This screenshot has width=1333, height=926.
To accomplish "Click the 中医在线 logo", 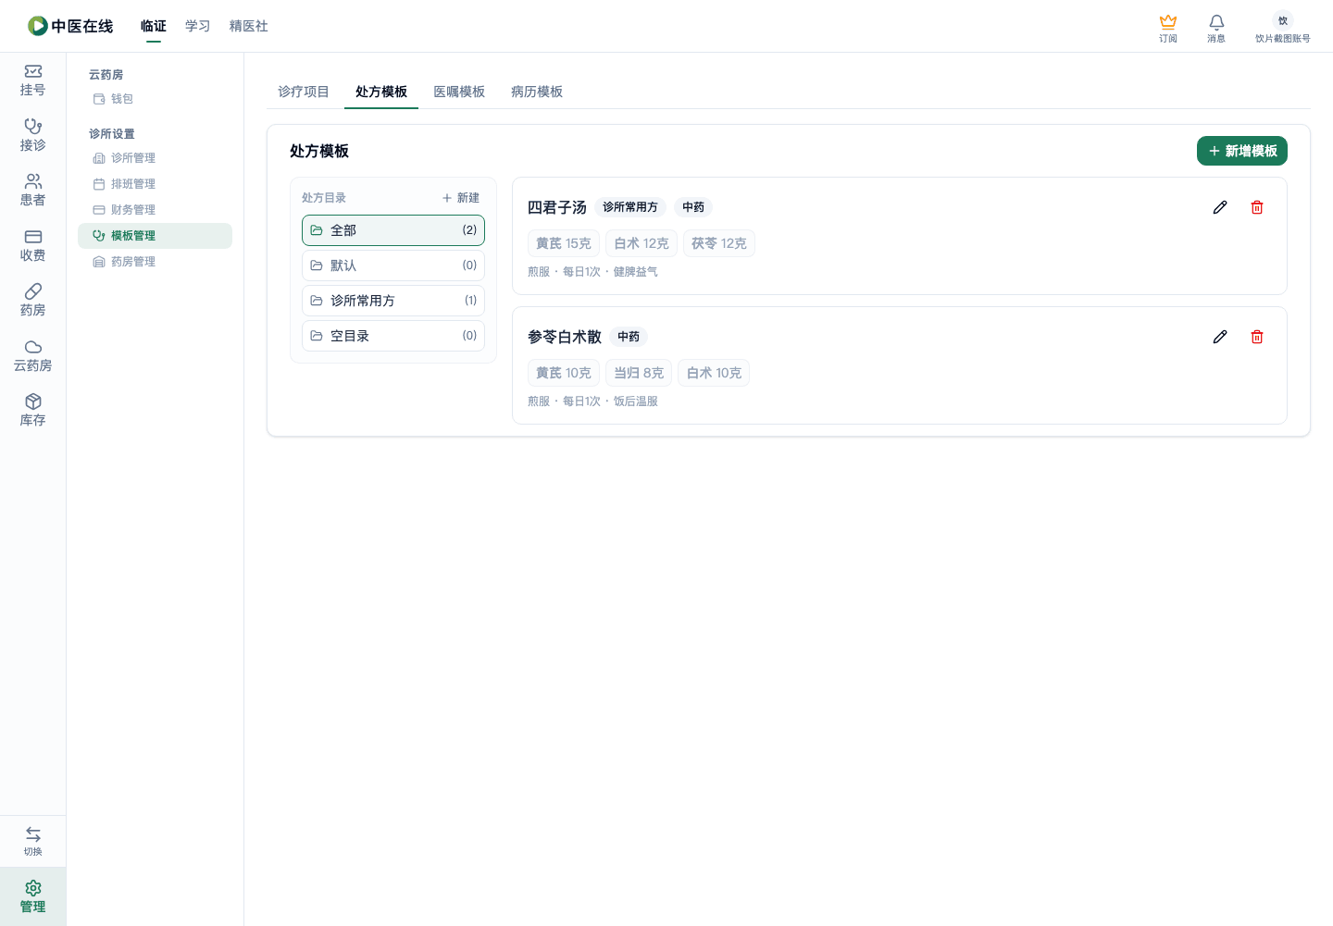I will [x=70, y=26].
